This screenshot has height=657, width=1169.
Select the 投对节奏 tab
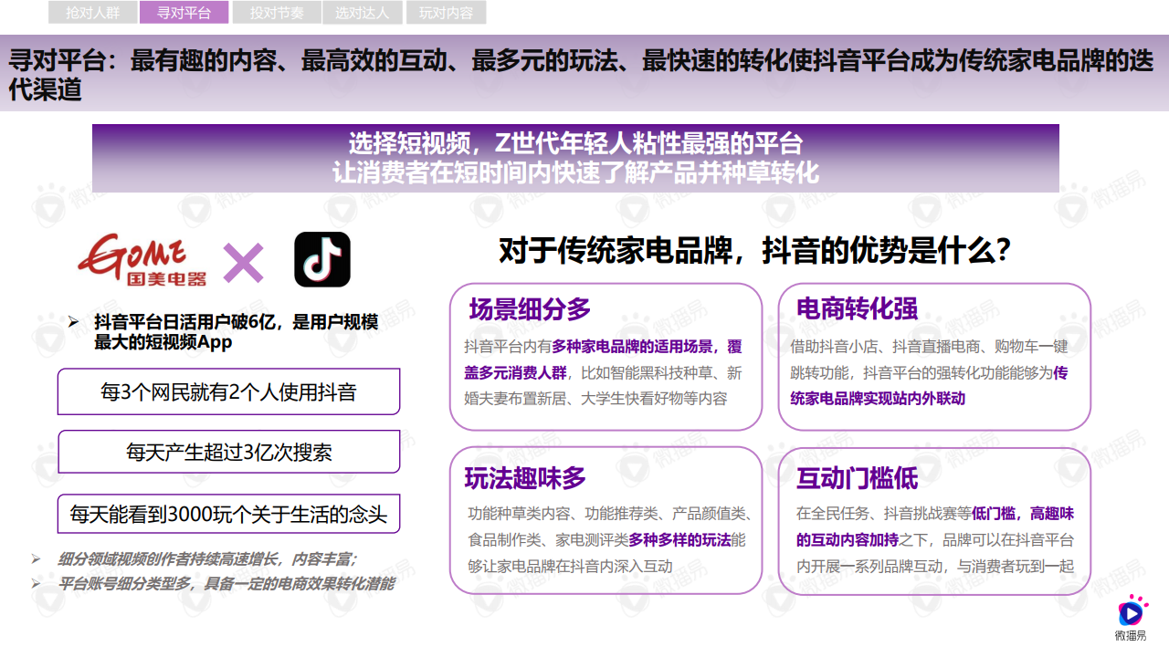click(x=276, y=13)
